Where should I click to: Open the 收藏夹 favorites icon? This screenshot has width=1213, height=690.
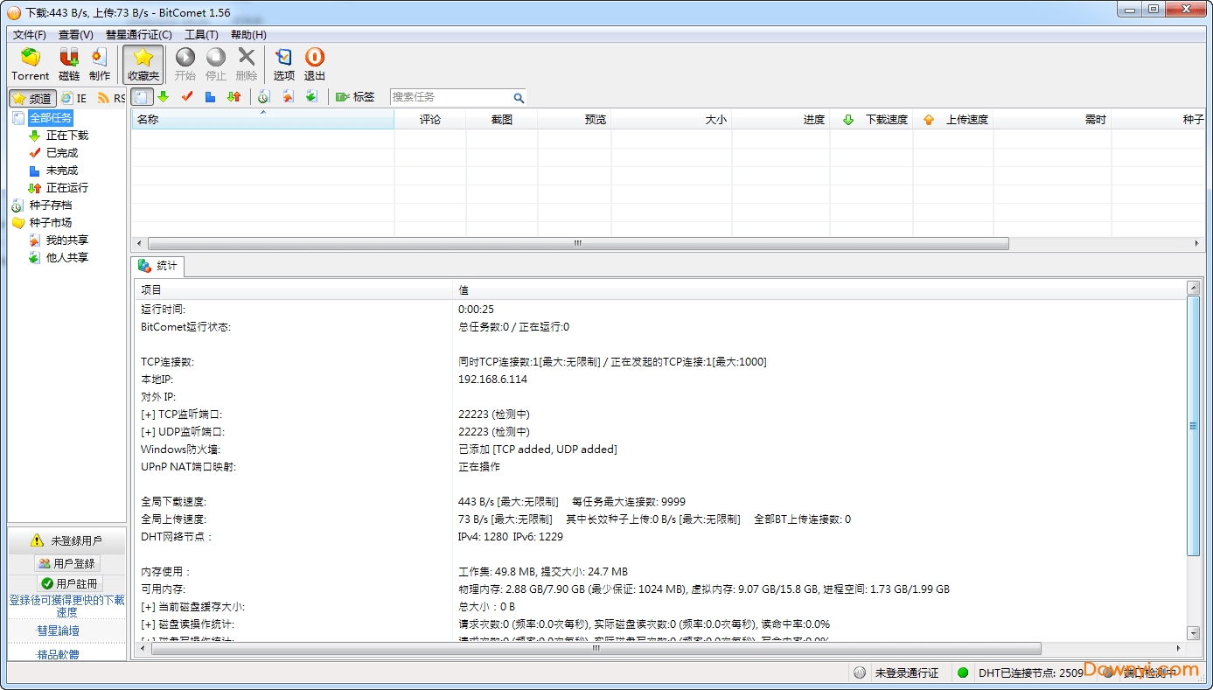coord(143,62)
